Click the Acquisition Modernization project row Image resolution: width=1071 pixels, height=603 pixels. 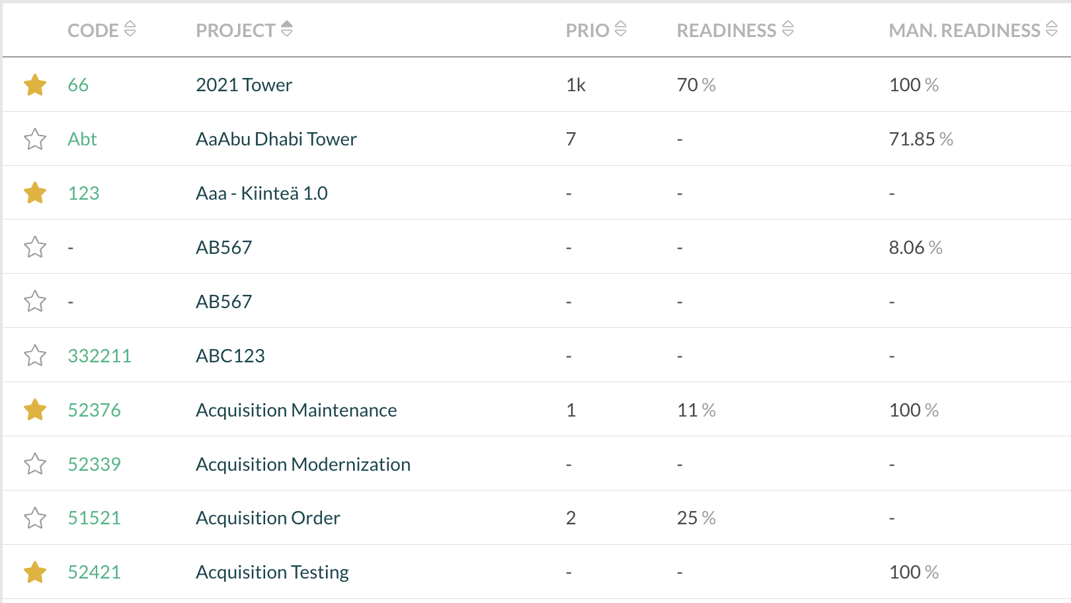(x=303, y=463)
